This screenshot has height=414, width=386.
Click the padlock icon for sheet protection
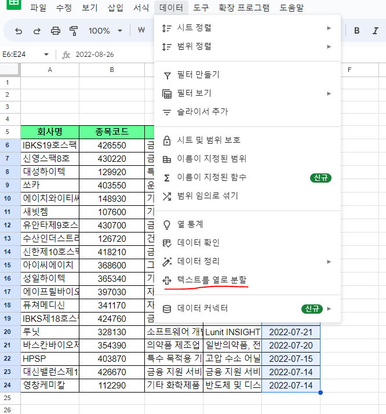167,140
